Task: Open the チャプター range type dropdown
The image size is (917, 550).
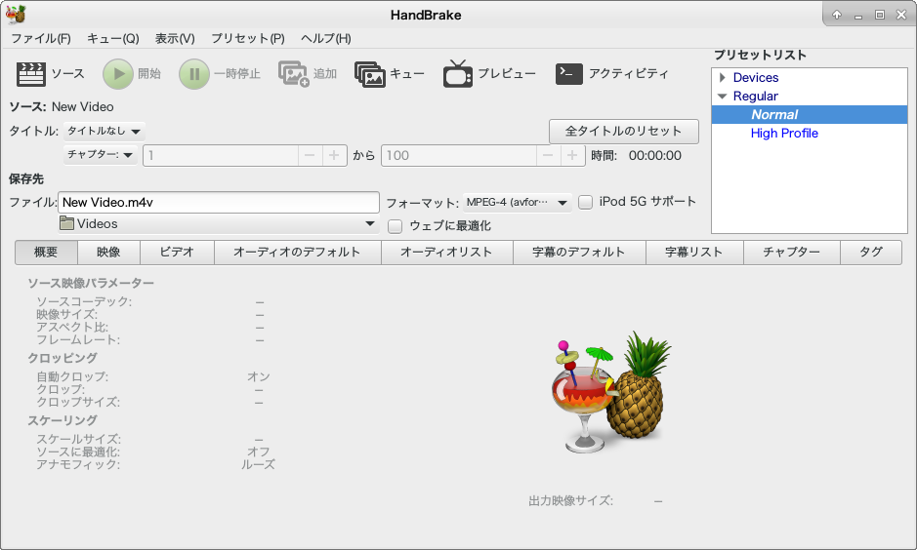Action: 100,155
